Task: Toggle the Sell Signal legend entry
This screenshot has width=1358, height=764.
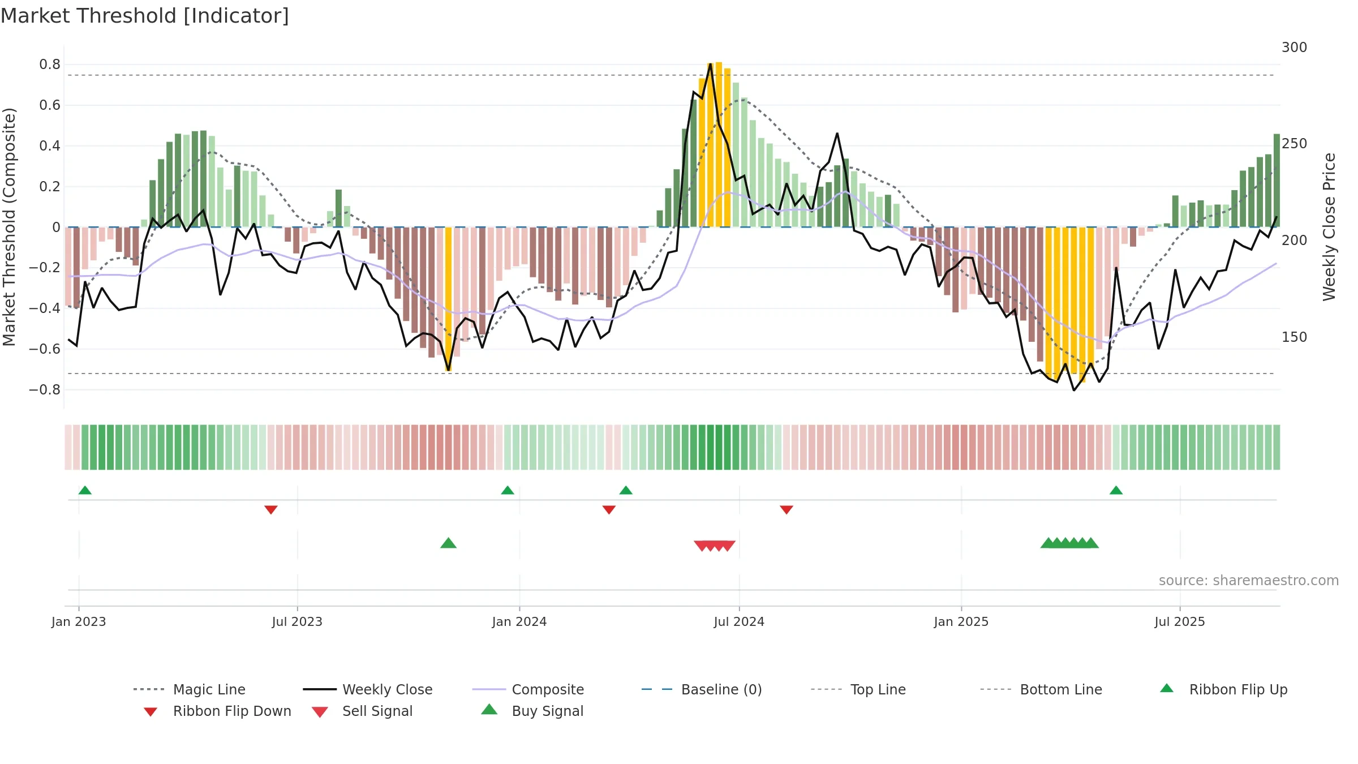Action: point(362,711)
